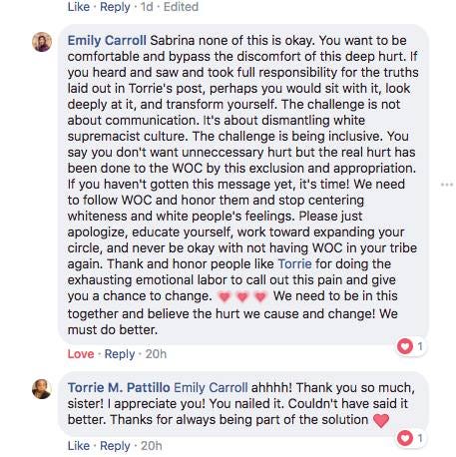Click the tagged Torrie mention in Emily's comment
Image resolution: width=456 pixels, height=457 pixels.
pos(294,264)
